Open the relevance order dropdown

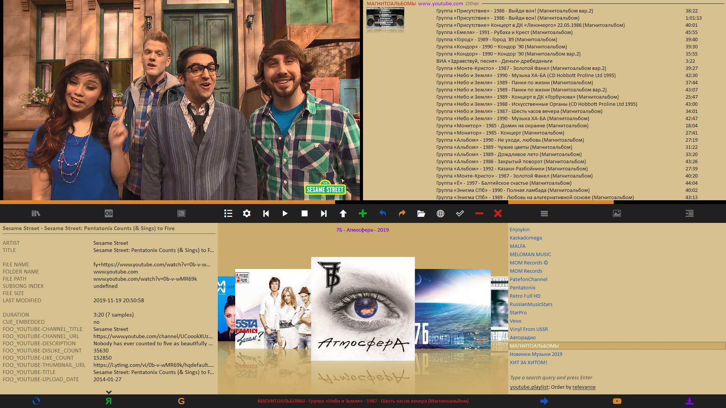pos(583,387)
